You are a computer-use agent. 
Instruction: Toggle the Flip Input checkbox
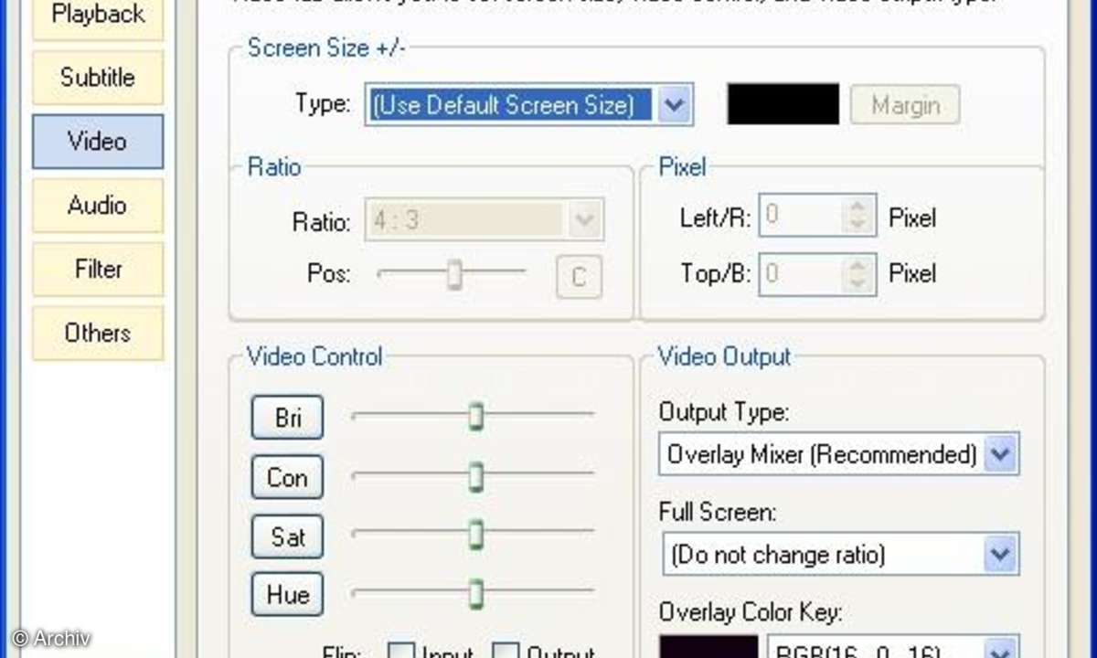point(401,653)
